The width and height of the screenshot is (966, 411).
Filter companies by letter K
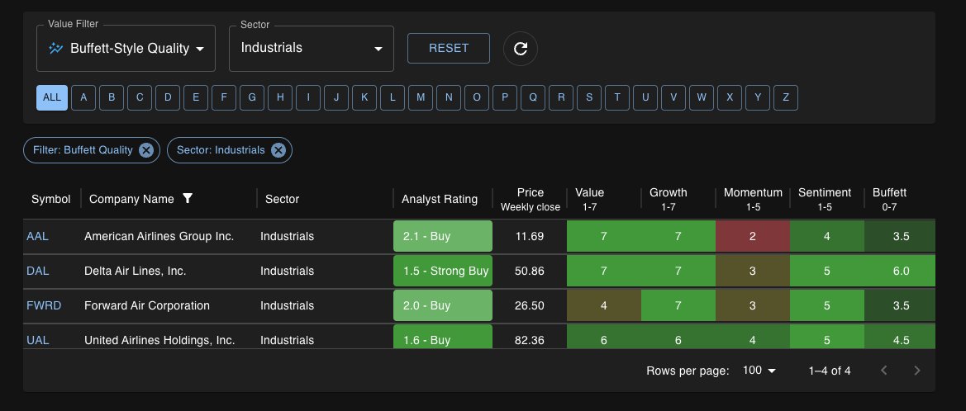[x=364, y=98]
